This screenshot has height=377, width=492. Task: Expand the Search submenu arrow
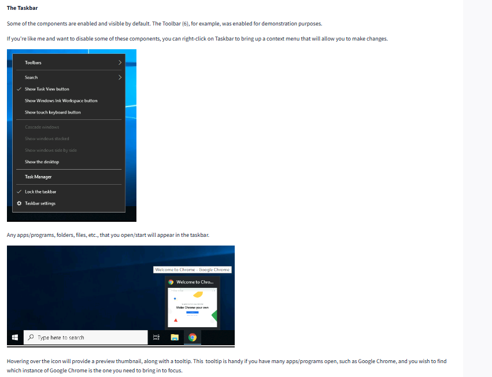pos(120,77)
